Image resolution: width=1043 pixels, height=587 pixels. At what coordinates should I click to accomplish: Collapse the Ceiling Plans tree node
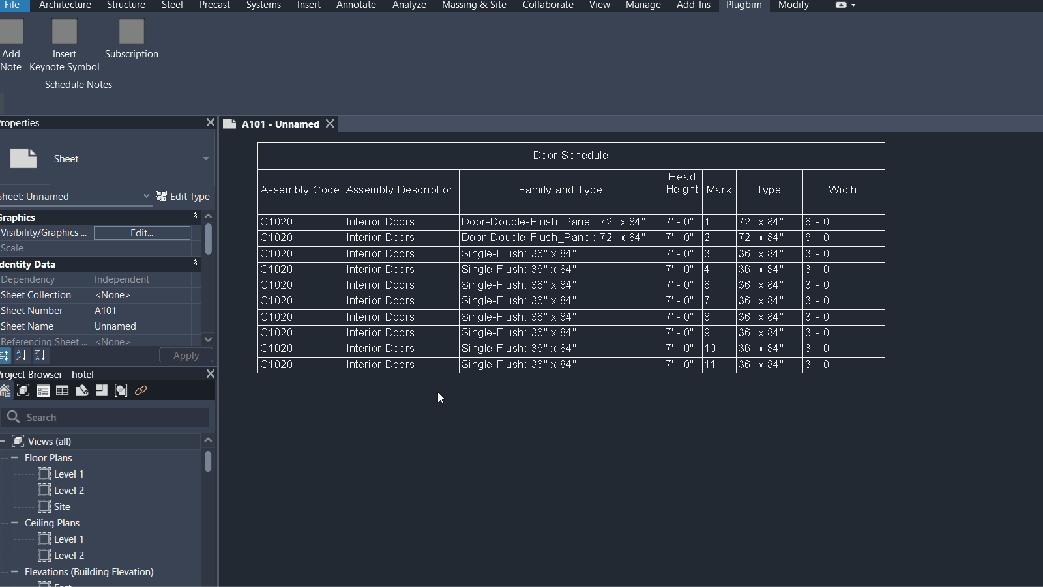tap(14, 523)
